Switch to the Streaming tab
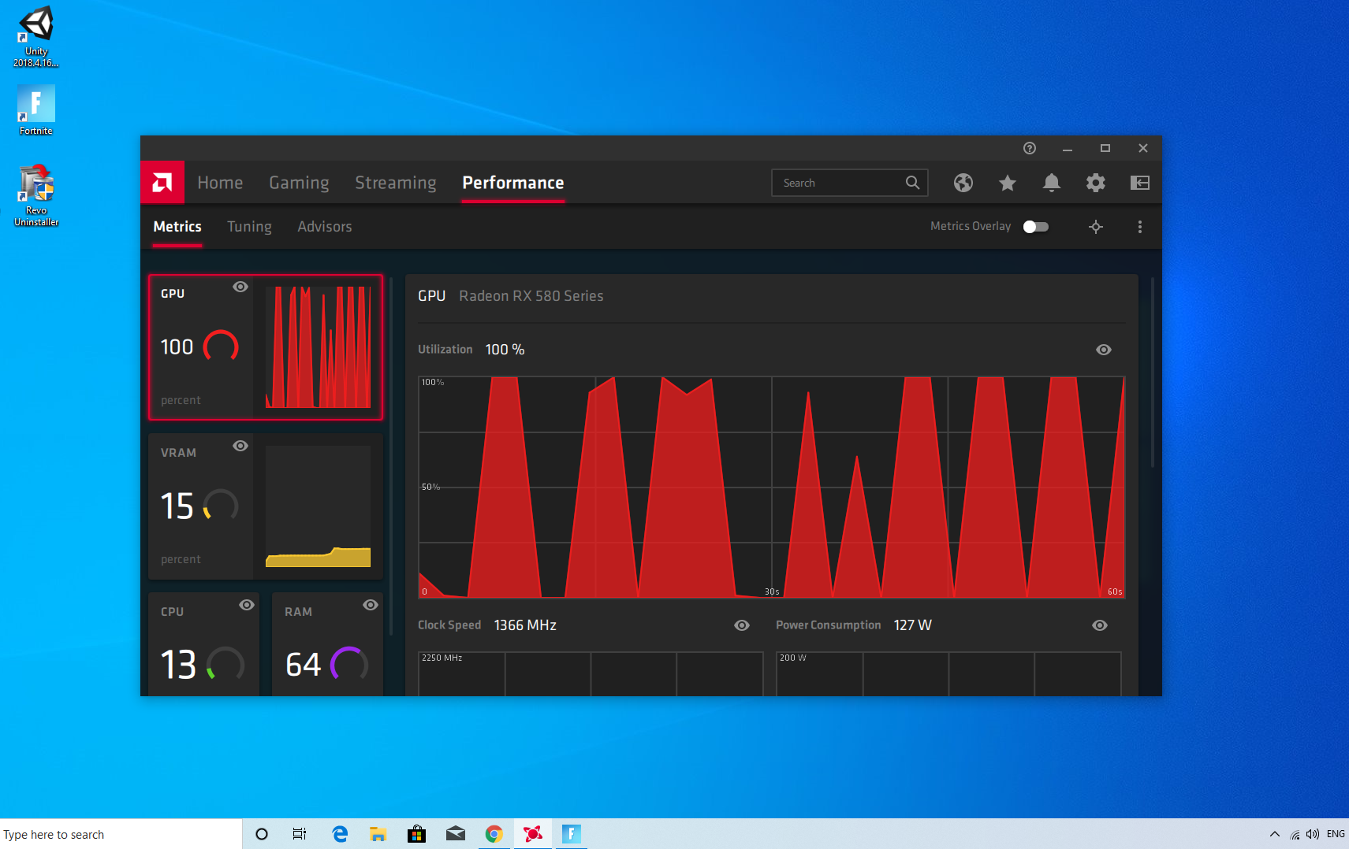Viewport: 1349px width, 849px height. click(395, 183)
